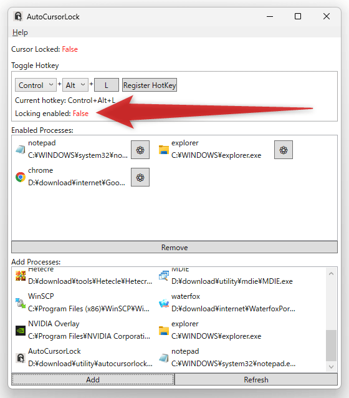Click the explorer folder icon in Enabled Processes
Image resolution: width=349 pixels, height=398 pixels.
163,150
